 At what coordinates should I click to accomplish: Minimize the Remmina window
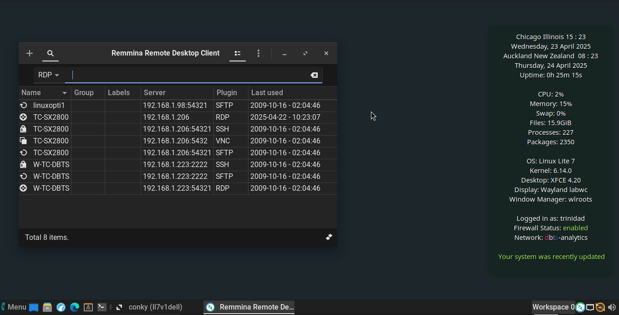coord(284,54)
